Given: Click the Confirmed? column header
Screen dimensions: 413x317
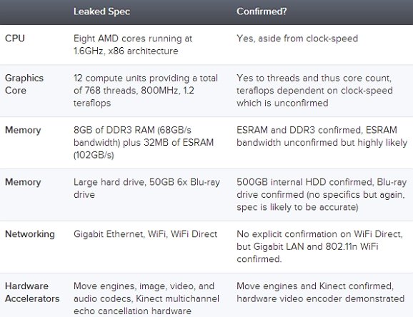Looking at the screenshot, I should click(262, 11).
